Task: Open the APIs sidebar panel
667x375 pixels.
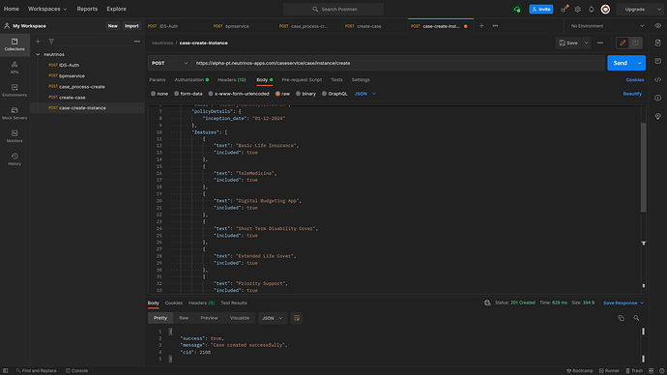Action: pyautogui.click(x=14, y=68)
